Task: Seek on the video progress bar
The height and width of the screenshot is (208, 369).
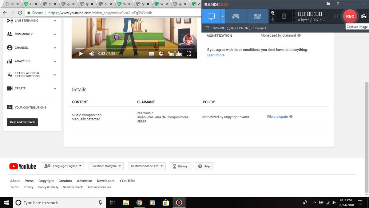Action: pos(134,48)
